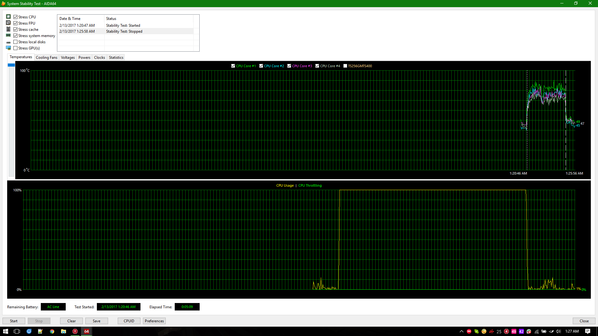Click the pink 49 temperature tray icon
The image size is (598, 336).
(x=514, y=331)
